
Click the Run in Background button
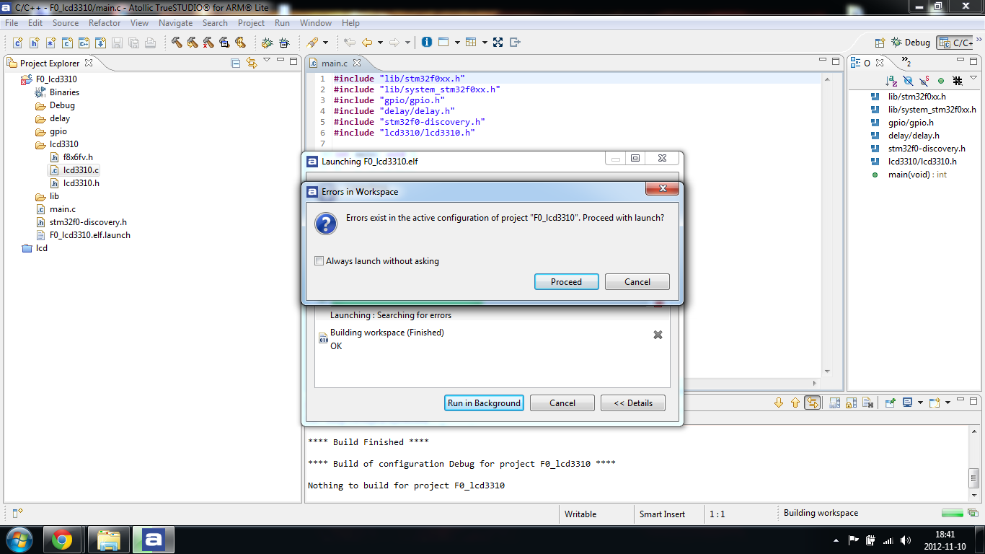tap(484, 403)
